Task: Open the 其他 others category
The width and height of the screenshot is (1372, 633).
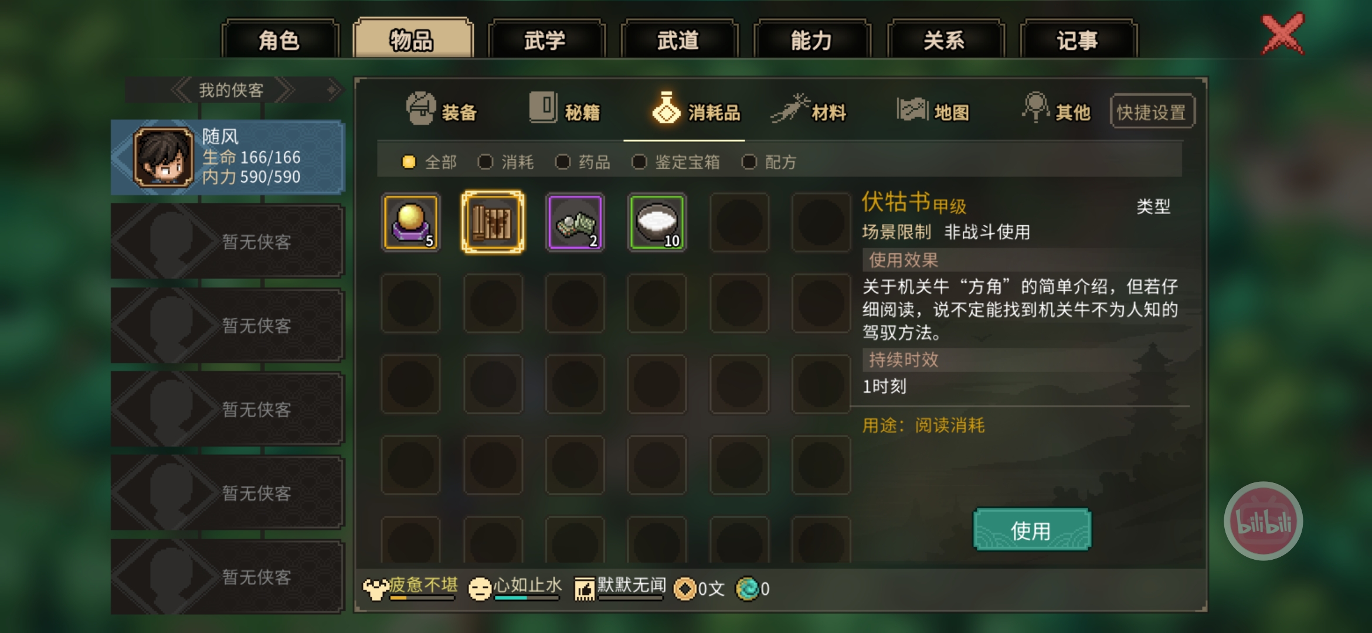Action: pyautogui.click(x=1056, y=110)
